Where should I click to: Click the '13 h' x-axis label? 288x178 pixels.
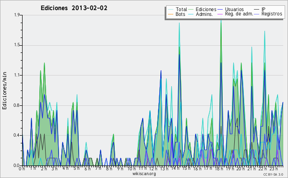click(164, 168)
